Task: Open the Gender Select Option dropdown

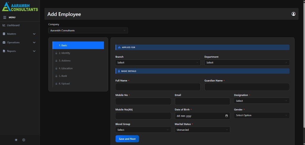Action: (262, 115)
